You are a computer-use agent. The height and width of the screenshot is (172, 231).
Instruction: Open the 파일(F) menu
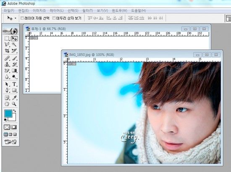tap(9, 11)
